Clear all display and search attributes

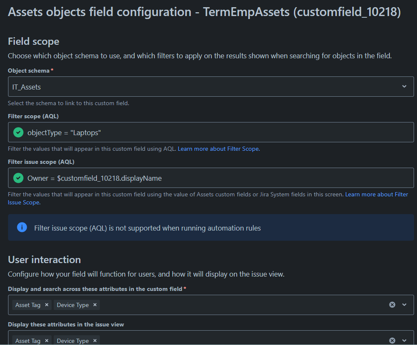click(x=392, y=305)
